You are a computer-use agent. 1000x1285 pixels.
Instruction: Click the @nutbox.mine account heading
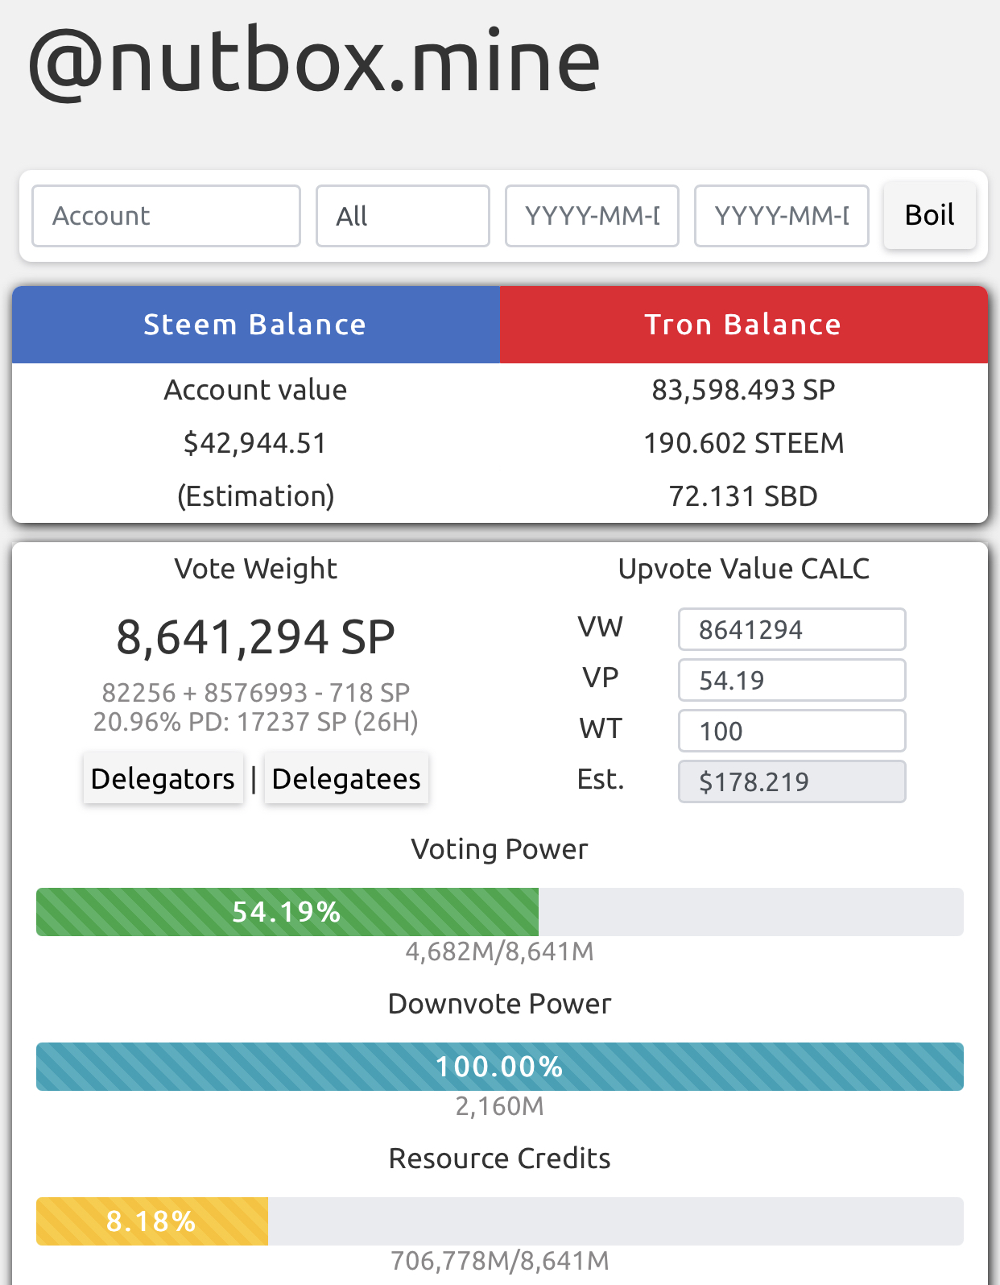(x=315, y=63)
